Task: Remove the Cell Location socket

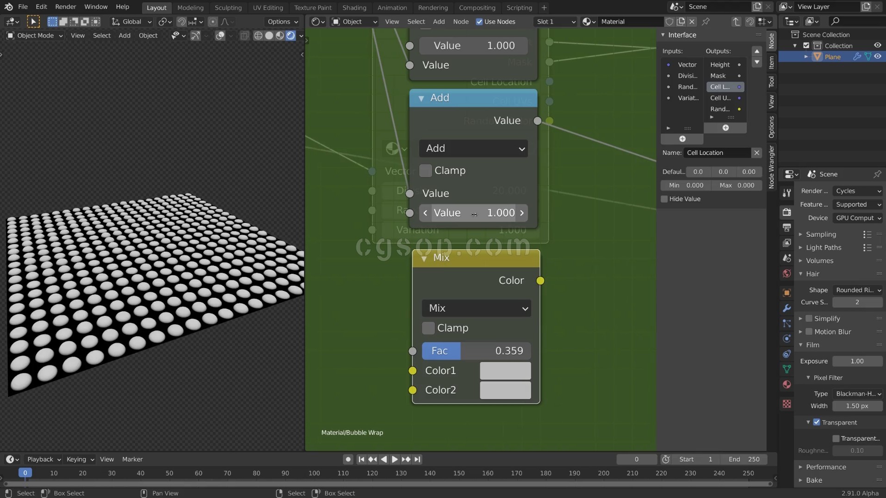Action: (x=756, y=153)
